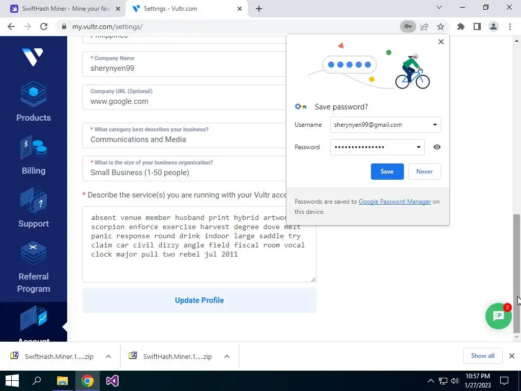Close the save password popup
The width and height of the screenshot is (521, 391).
point(441,42)
